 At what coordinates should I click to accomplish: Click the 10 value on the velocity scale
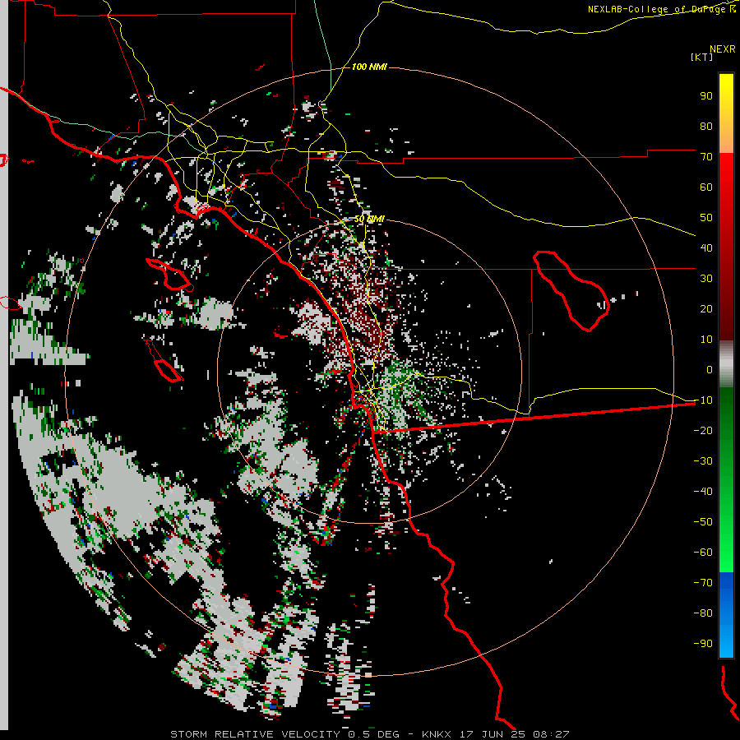point(706,340)
